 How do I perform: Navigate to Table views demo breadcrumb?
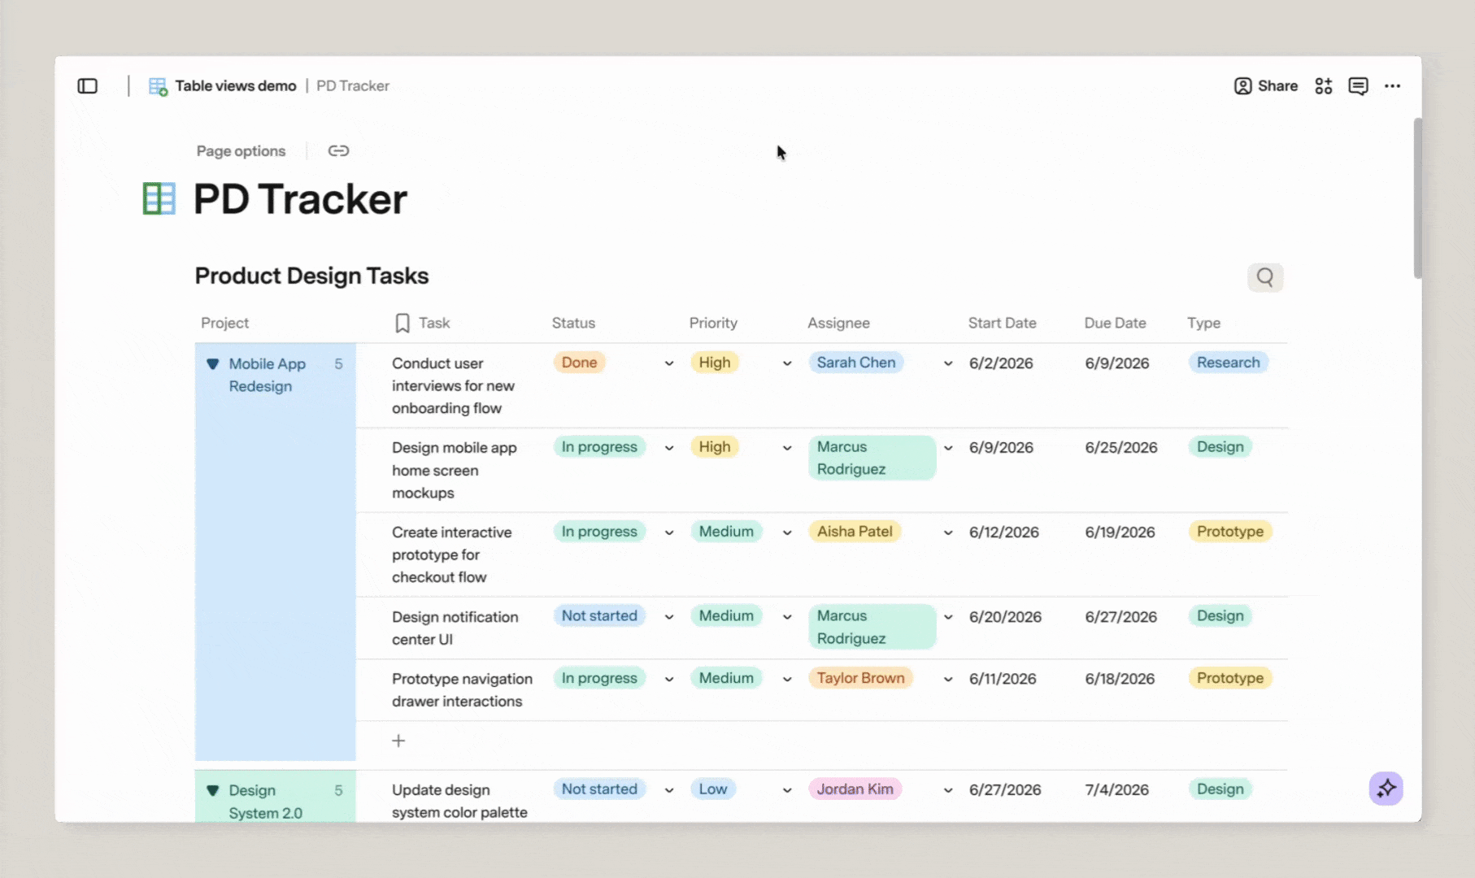click(236, 86)
